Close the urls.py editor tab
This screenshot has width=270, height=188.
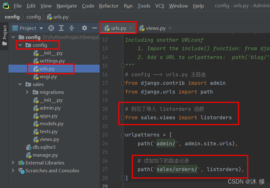pos(131,28)
